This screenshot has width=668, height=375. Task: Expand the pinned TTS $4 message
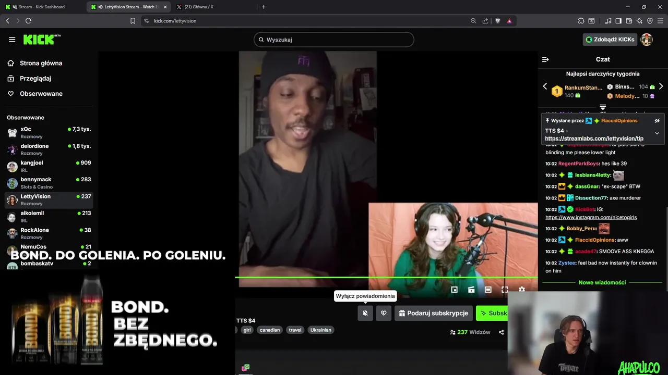point(657,133)
